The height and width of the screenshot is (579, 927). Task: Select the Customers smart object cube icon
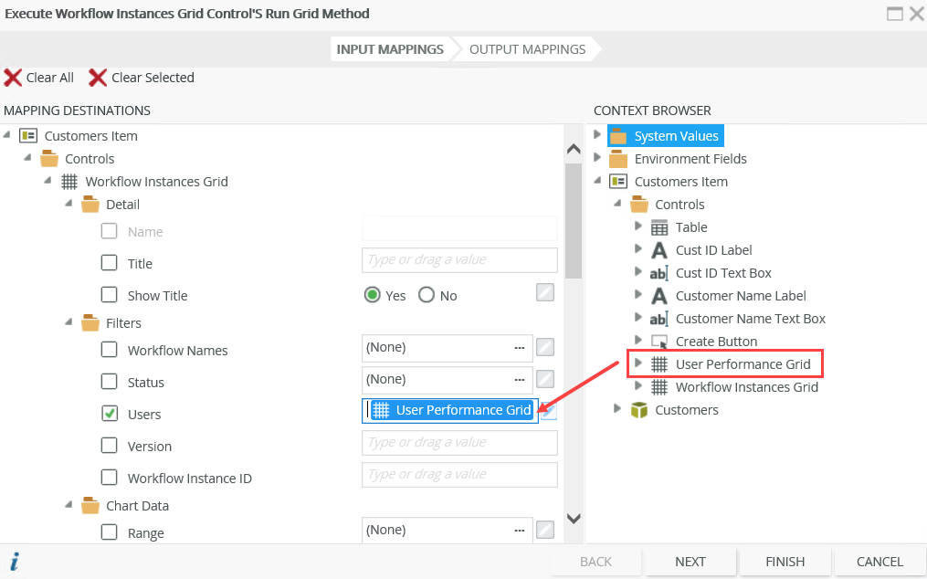[639, 410]
